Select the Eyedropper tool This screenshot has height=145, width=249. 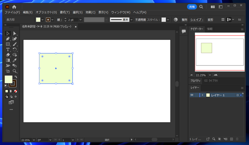click(x=15, y=60)
